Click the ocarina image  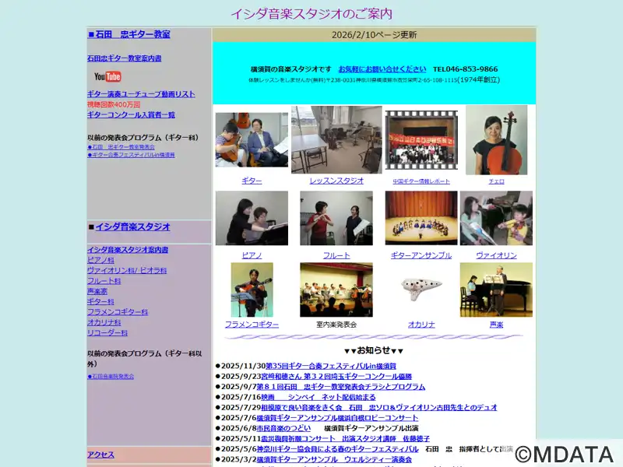pyautogui.click(x=421, y=290)
